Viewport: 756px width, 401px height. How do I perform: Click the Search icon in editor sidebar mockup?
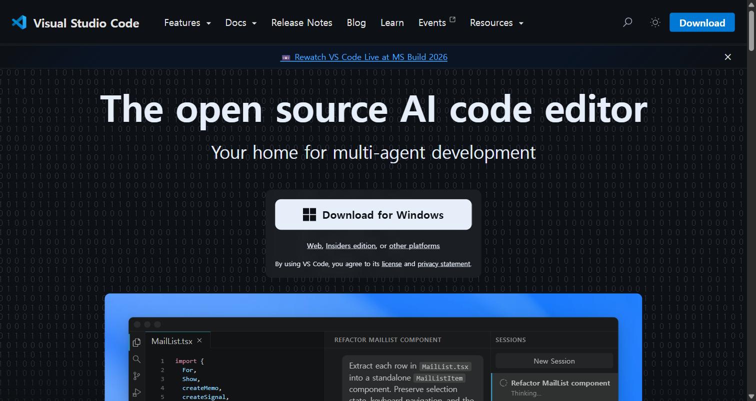coord(136,359)
